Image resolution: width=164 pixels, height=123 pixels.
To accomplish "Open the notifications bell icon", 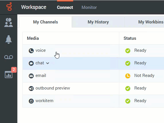I will (x=9, y=39).
